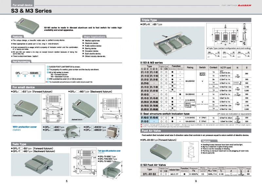262x187 pixels.
Task: Click page number 6 at the bottom
Action: (x=196, y=181)
